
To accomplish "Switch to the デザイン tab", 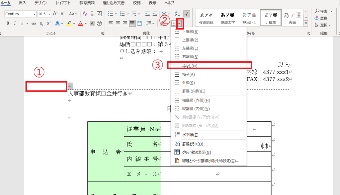I will (x=41, y=3).
